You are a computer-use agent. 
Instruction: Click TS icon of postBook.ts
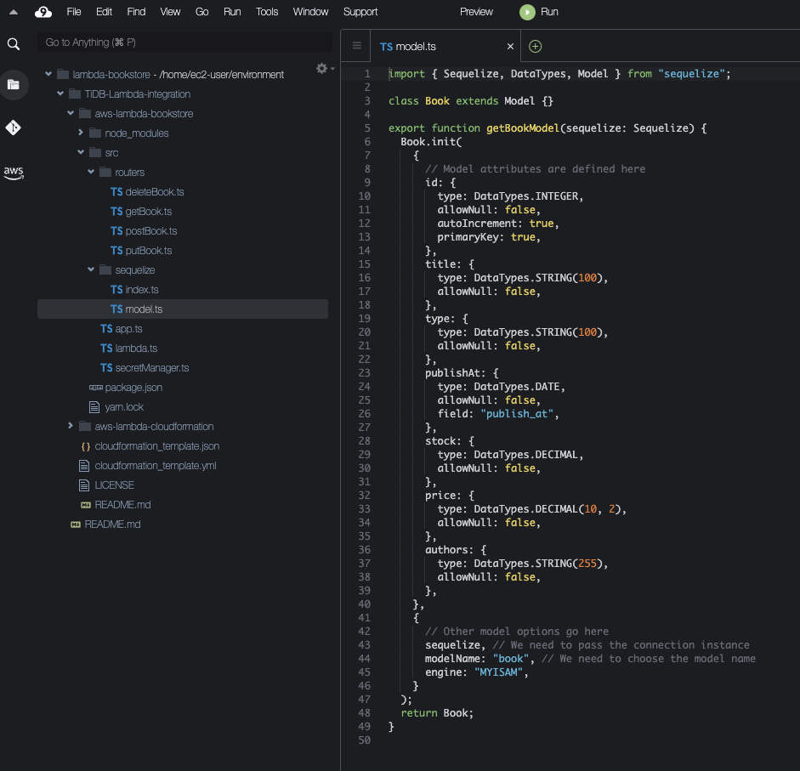click(116, 231)
